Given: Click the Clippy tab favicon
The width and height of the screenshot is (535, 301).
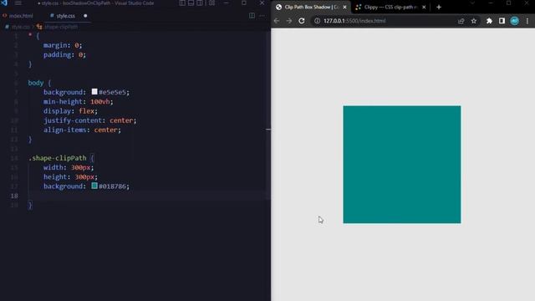Looking at the screenshot, I should [x=359, y=8].
